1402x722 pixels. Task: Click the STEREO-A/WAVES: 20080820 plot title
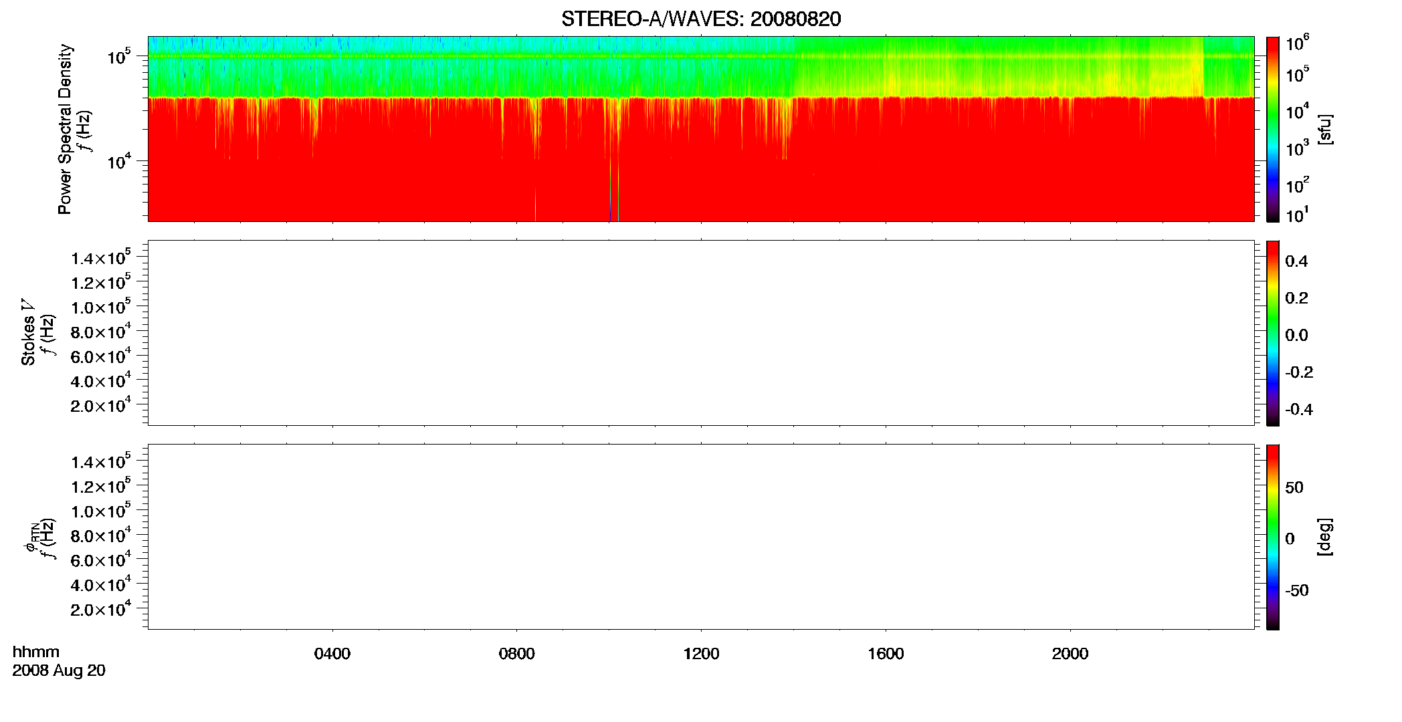(701, 19)
